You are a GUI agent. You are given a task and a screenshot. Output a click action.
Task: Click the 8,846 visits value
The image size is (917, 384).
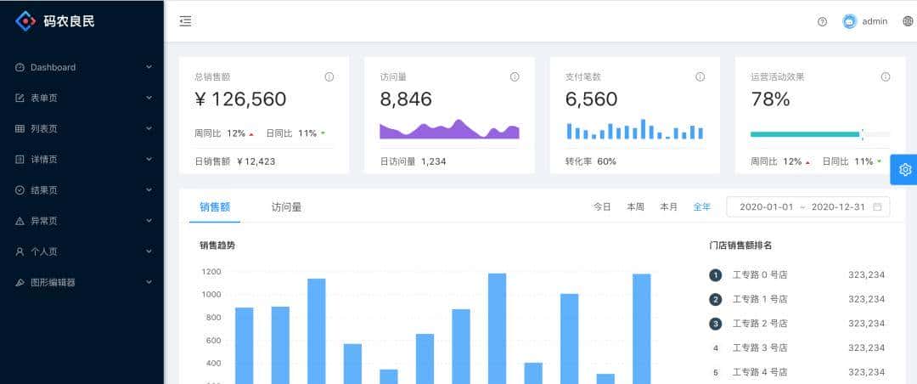406,99
